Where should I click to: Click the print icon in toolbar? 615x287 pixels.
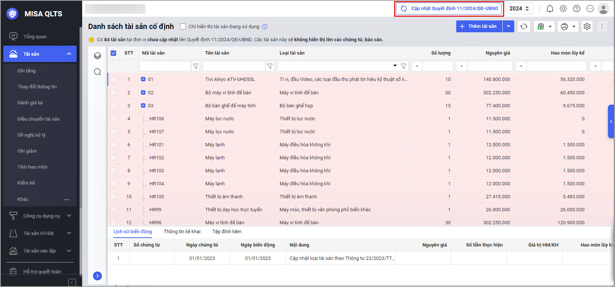(x=564, y=26)
